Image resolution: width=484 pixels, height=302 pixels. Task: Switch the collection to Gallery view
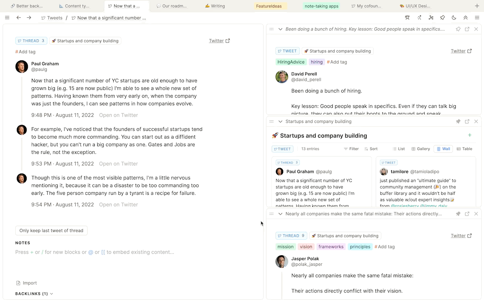pos(421,149)
